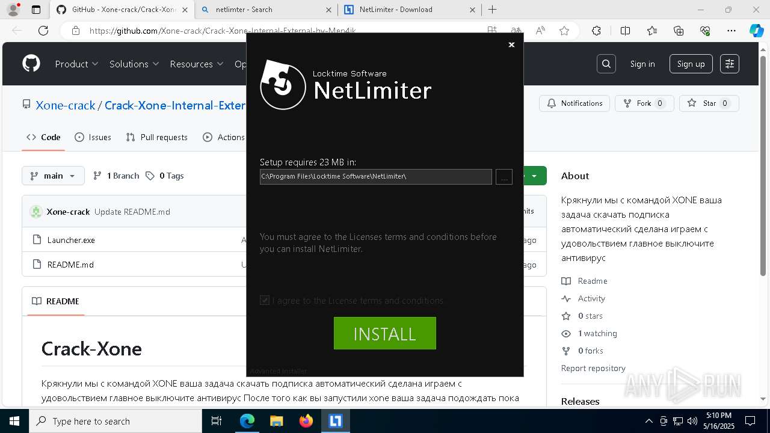Open Windows Start menu
The height and width of the screenshot is (433, 770).
[x=14, y=421]
